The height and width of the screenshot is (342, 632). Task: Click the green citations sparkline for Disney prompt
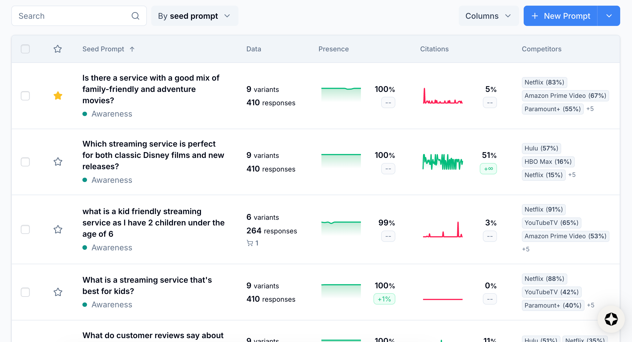click(443, 162)
